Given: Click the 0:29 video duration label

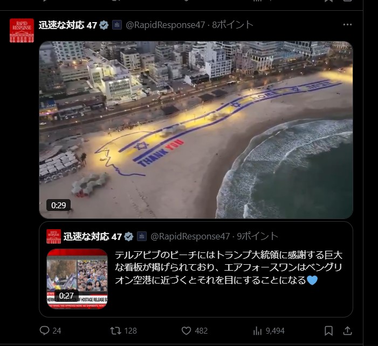Looking at the screenshot, I should [x=59, y=205].
